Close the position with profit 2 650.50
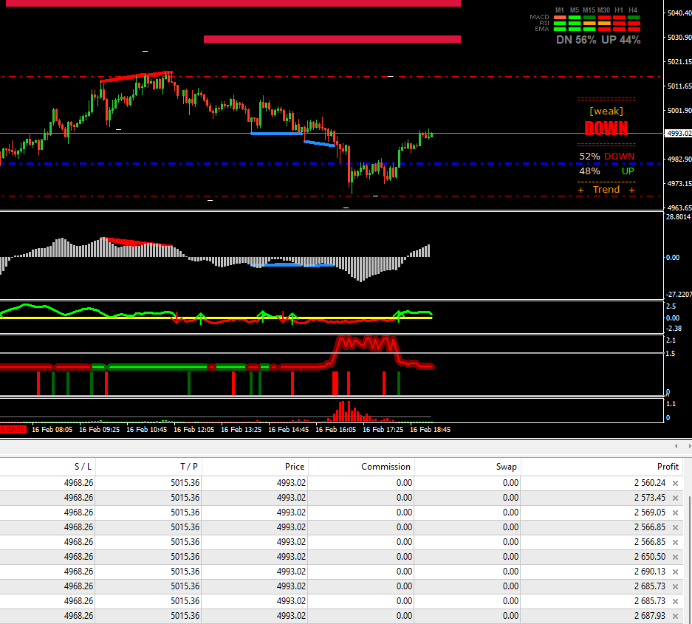This screenshot has height=624, width=692. click(675, 557)
